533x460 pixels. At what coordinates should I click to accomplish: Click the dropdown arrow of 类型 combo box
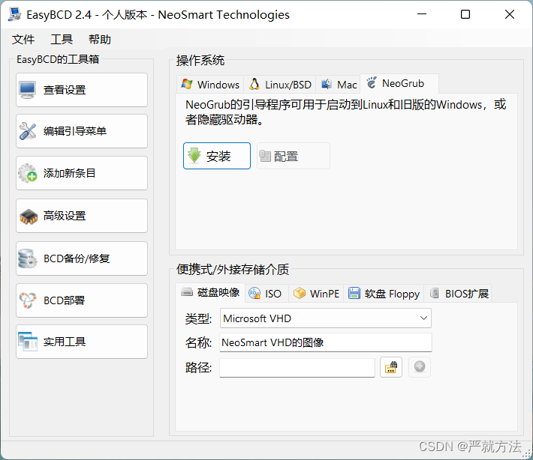423,318
